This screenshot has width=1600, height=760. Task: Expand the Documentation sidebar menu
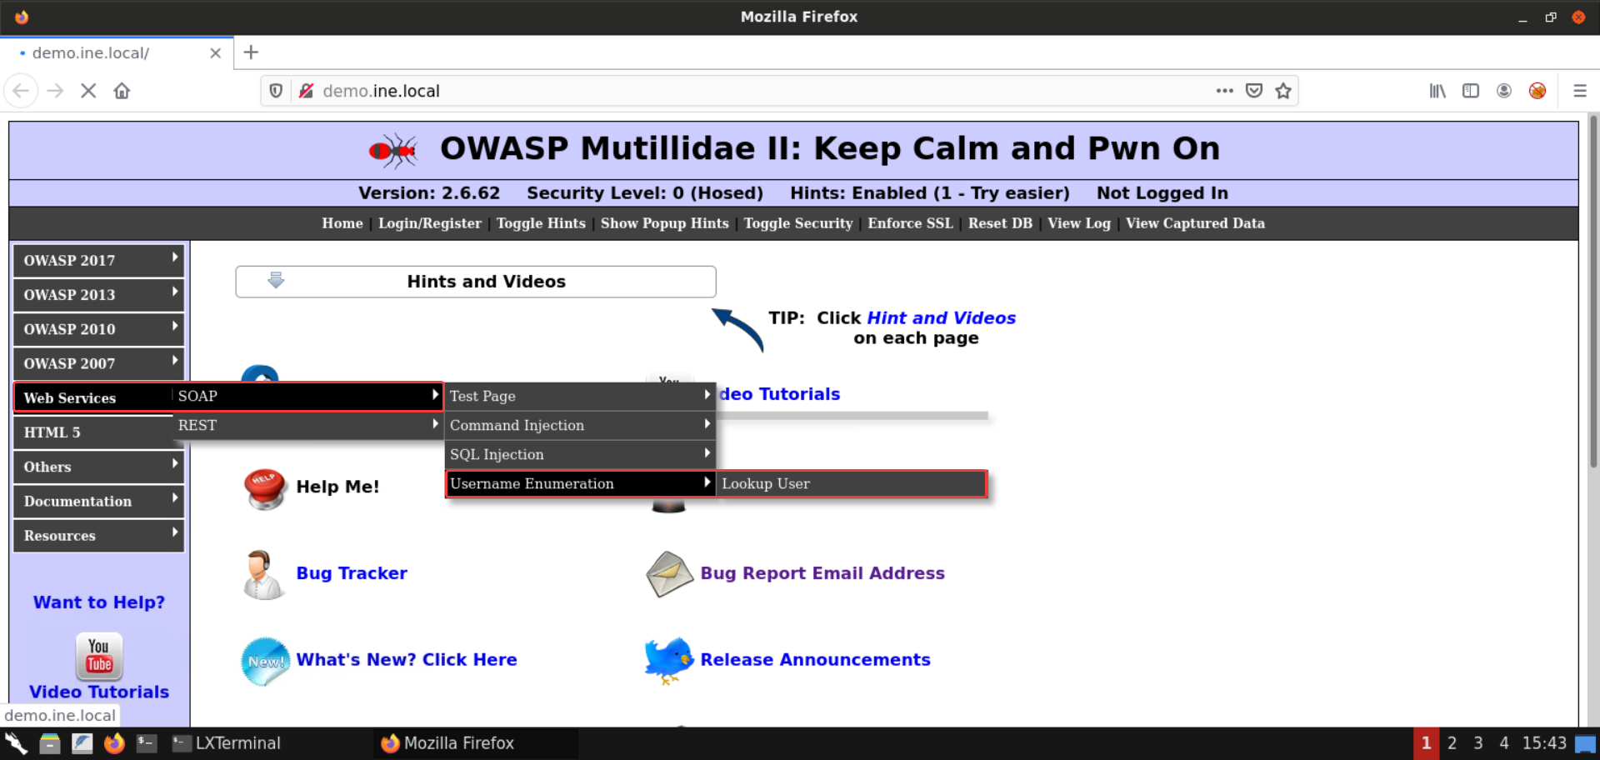[x=98, y=502]
